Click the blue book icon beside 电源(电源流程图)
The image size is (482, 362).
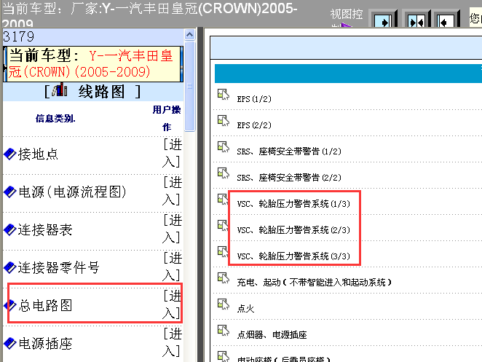coord(10,192)
